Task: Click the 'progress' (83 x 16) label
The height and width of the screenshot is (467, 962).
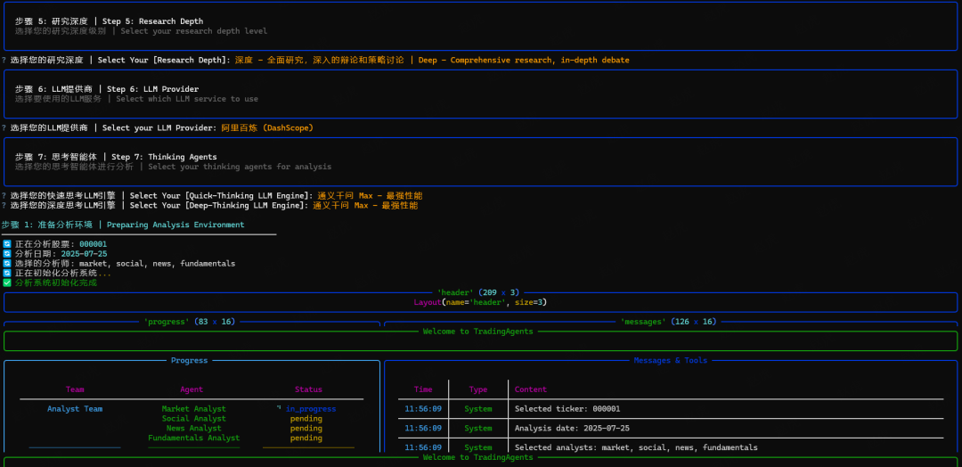Action: pos(189,322)
